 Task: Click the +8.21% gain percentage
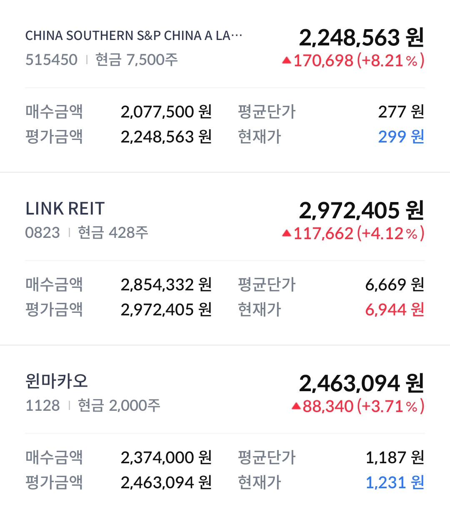390,61
